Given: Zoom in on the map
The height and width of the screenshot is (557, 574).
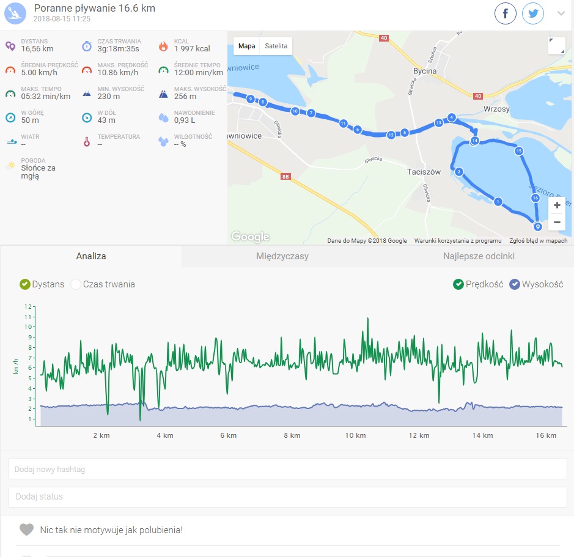Looking at the screenshot, I should pos(556,205).
